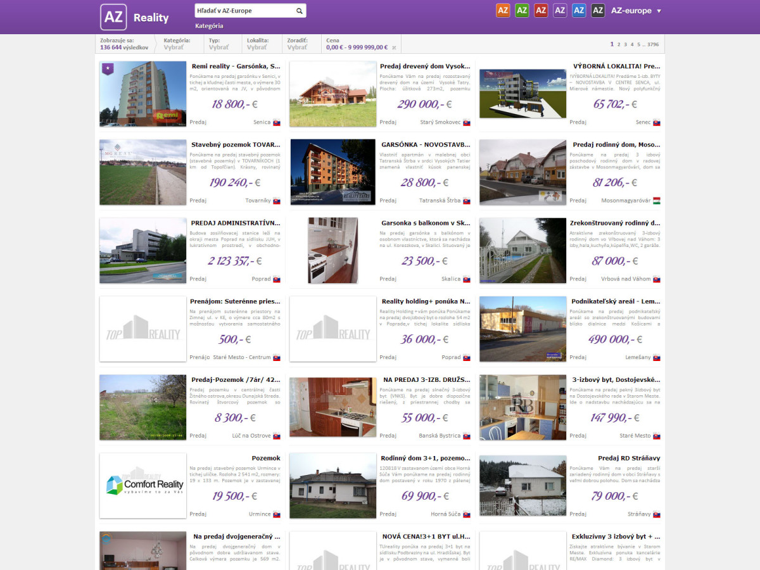Remove the Cena price filter
Viewport: 760px width, 570px height.
coord(394,47)
